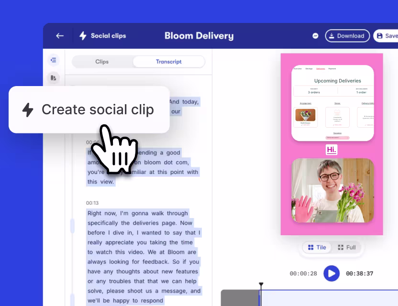
Task: Click transcript line 'Right now, I'm gonna walk through'
Action: (138, 213)
